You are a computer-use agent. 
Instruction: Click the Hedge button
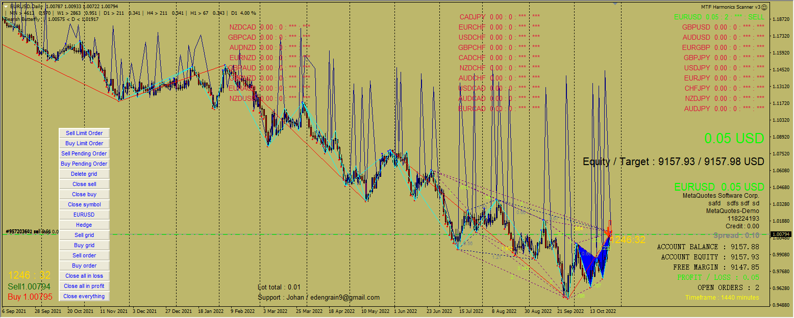click(84, 225)
